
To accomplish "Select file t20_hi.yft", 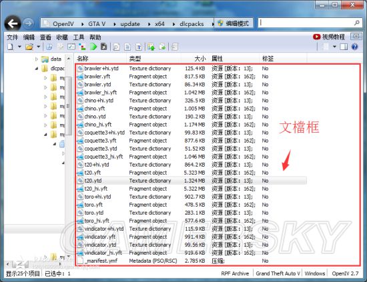I will tap(95, 189).
